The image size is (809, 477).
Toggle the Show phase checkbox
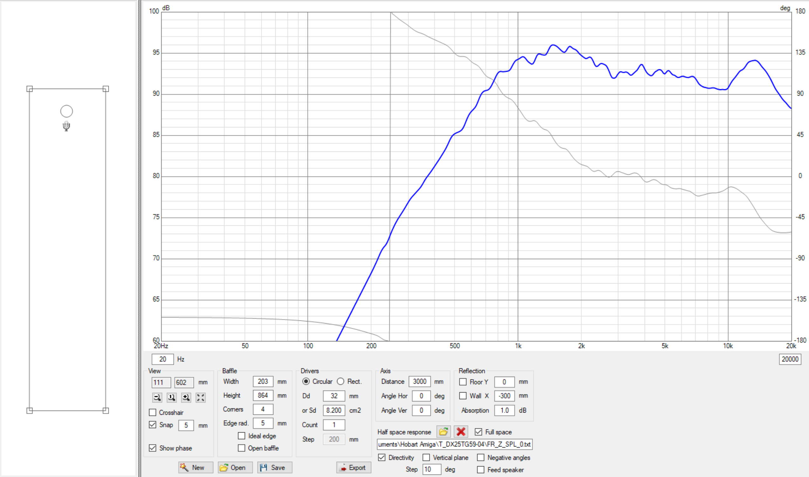click(x=153, y=448)
